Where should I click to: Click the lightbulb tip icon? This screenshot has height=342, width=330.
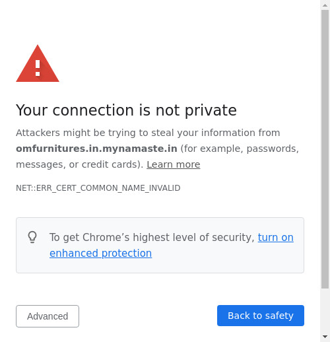[x=32, y=237]
